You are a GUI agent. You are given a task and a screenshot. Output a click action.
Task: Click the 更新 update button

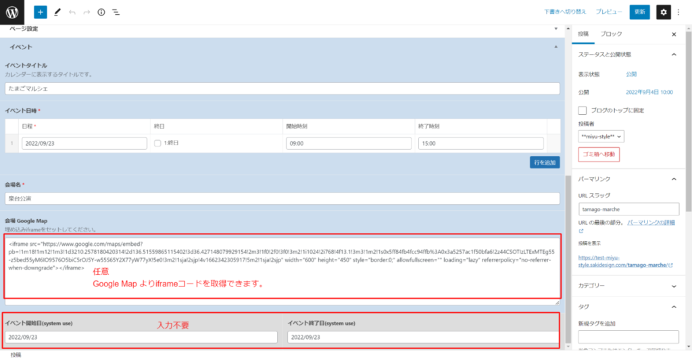(639, 12)
